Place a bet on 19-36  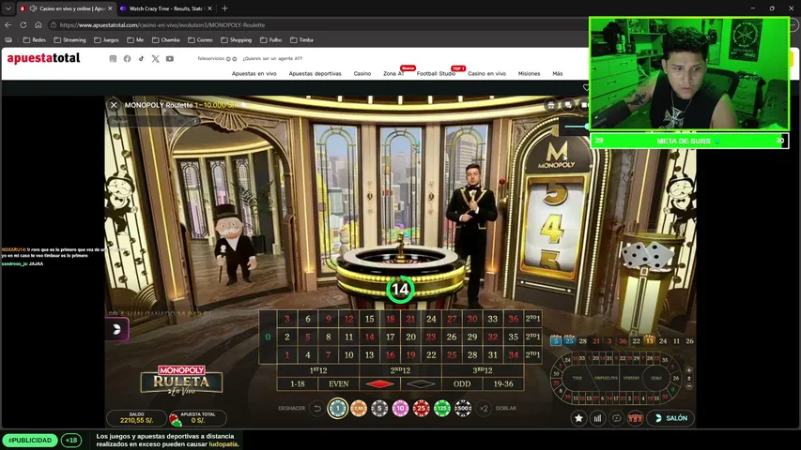(503, 384)
